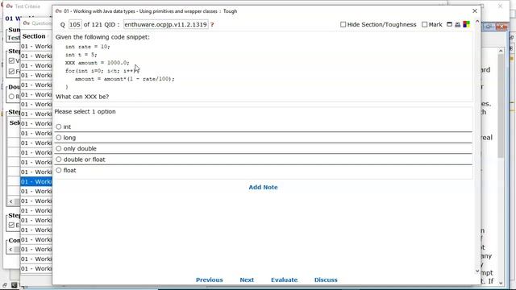The height and width of the screenshot is (290, 516).
Task: Close the question window with the X
Action: (x=475, y=11)
